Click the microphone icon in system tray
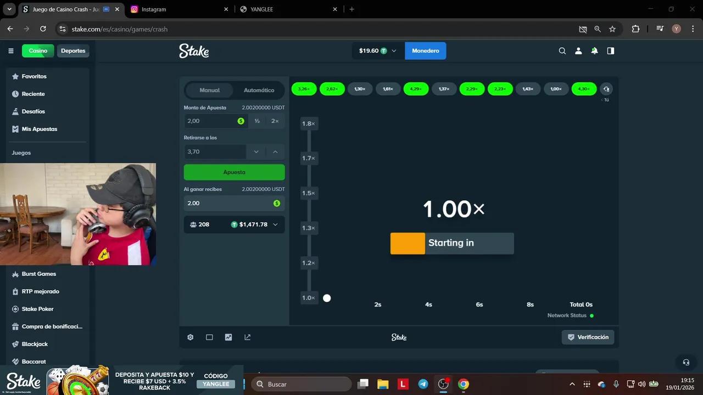 tap(616, 384)
